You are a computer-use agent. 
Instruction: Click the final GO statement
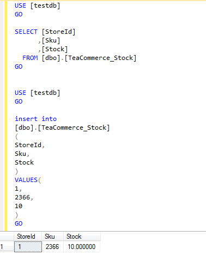[19, 223]
